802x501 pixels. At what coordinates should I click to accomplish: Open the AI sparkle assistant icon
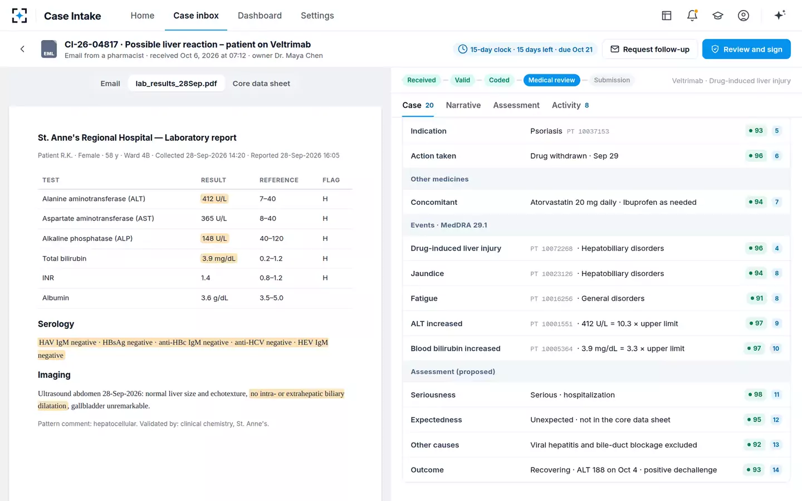[780, 15]
